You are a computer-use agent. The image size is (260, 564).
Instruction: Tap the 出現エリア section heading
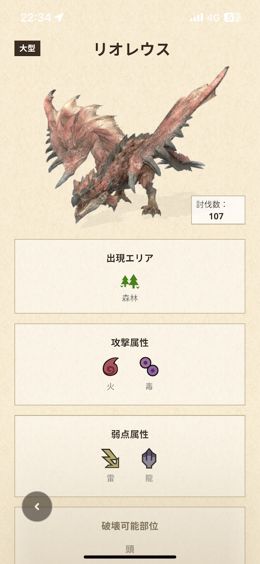click(130, 258)
